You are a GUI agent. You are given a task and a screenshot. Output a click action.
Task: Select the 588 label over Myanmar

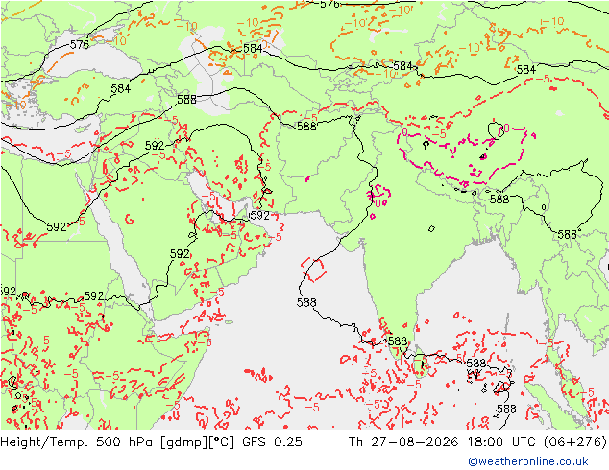click(567, 235)
